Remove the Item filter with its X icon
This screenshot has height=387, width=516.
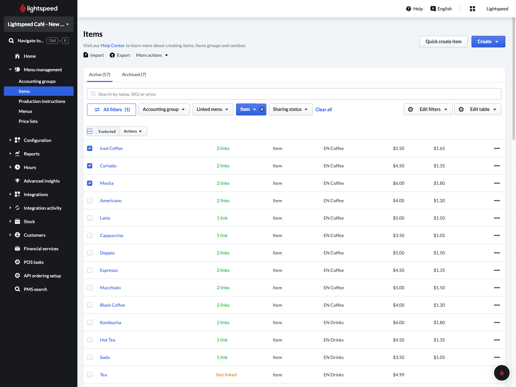click(262, 109)
